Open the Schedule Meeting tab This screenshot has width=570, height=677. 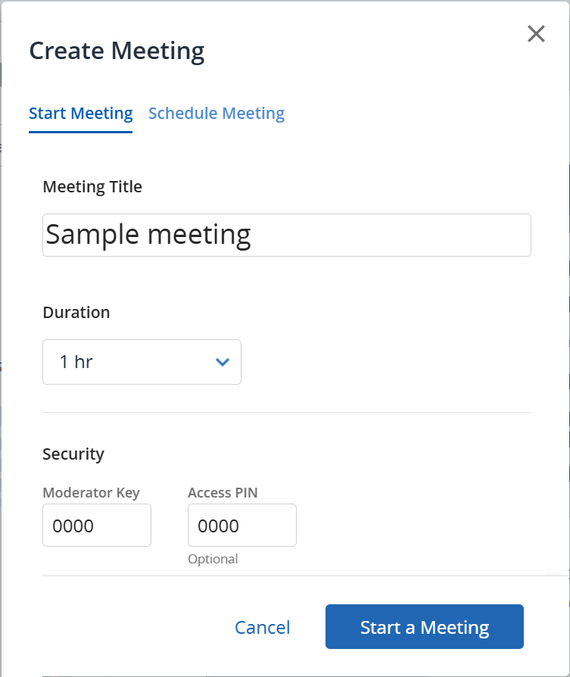pos(216,114)
